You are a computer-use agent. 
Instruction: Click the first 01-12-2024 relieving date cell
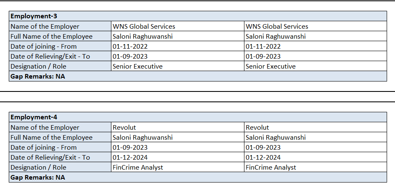pyautogui.click(x=130, y=158)
